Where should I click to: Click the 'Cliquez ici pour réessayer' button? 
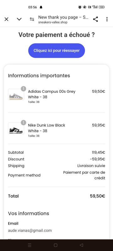click(x=56, y=51)
